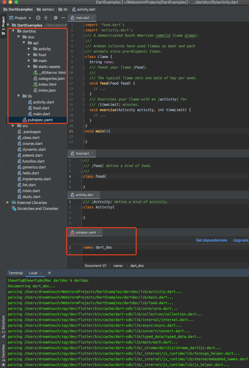Hide the Project panel with minus icon
Screen dimensions: 249x368
[x=64, y=18]
